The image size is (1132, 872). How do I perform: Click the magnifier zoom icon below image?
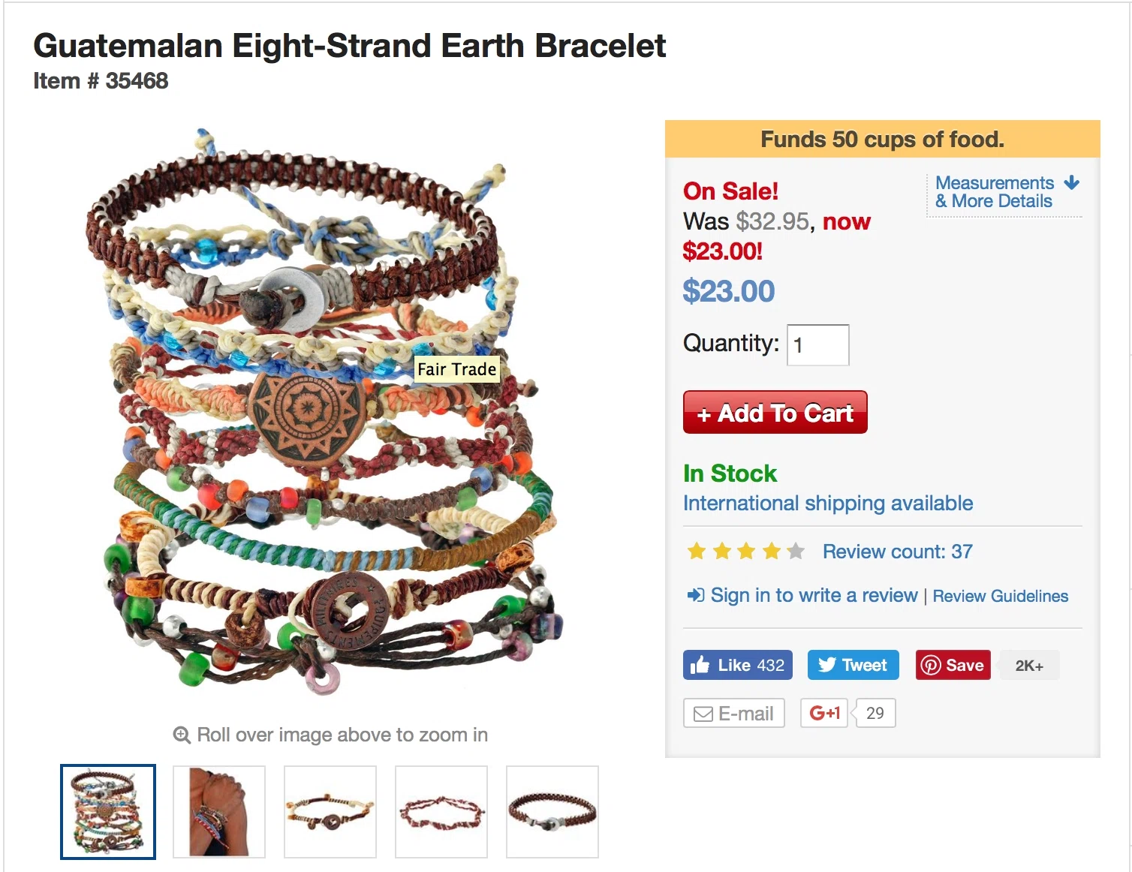click(182, 735)
